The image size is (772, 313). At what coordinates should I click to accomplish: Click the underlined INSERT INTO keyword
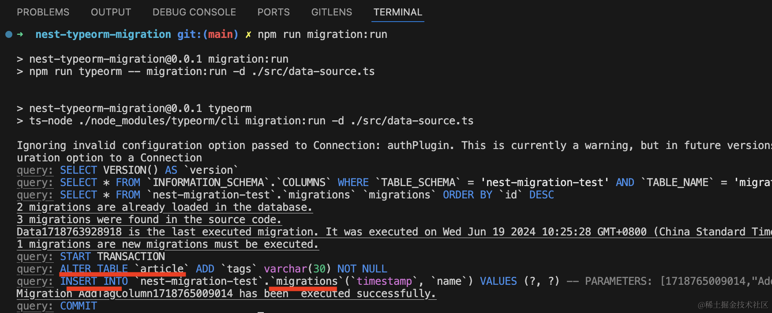pyautogui.click(x=94, y=281)
